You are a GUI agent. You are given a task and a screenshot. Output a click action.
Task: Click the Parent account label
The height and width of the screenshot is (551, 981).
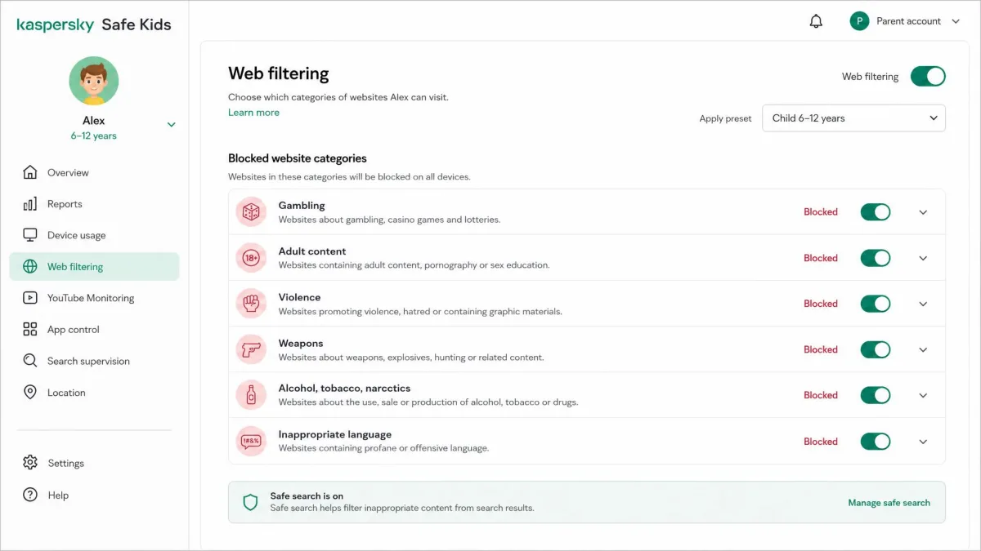908,21
